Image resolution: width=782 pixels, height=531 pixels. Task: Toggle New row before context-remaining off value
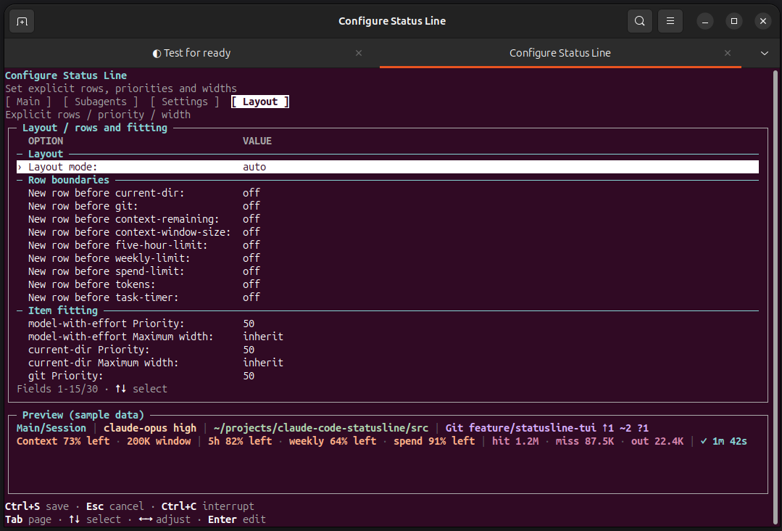[251, 219]
